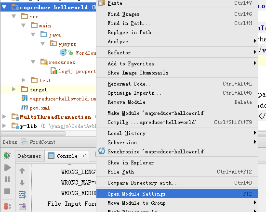Click the console up arrow icon
The width and height of the screenshot is (266, 212).
tap(22, 171)
